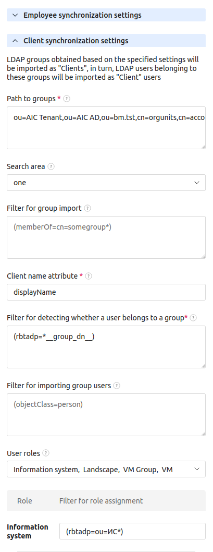The image size is (213, 552).
Task: Click the Path to groups text area
Action: pos(106,128)
